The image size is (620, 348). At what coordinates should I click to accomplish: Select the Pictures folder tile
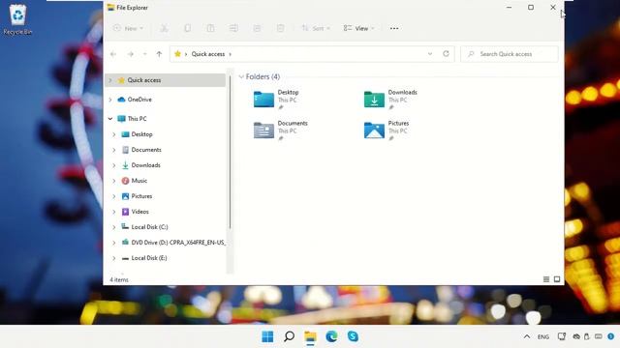point(387,130)
